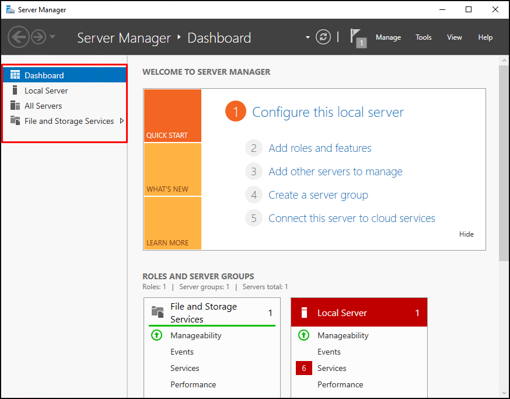Open the Help menu
This screenshot has width=510, height=399.
[485, 37]
